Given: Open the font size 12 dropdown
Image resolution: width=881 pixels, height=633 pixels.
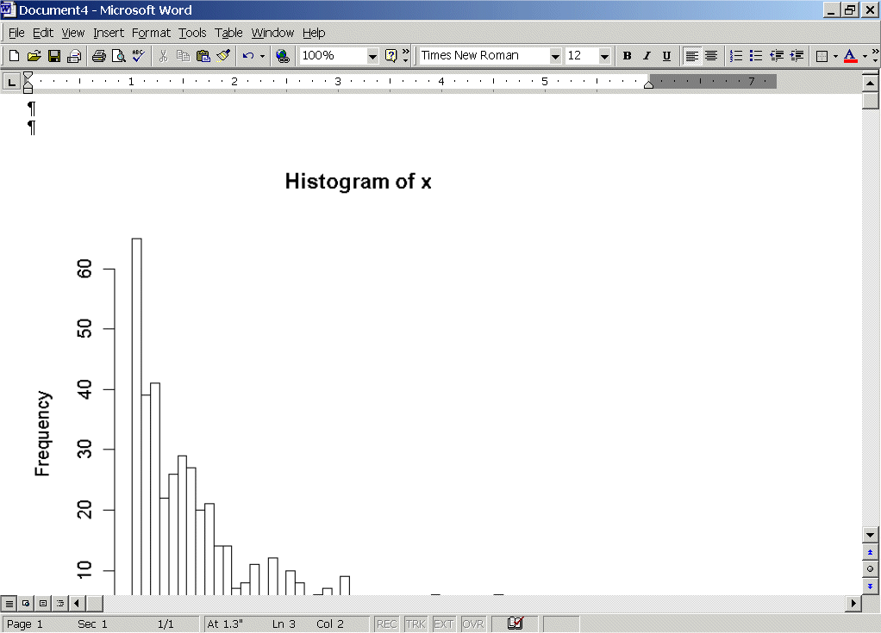Looking at the screenshot, I should 604,56.
